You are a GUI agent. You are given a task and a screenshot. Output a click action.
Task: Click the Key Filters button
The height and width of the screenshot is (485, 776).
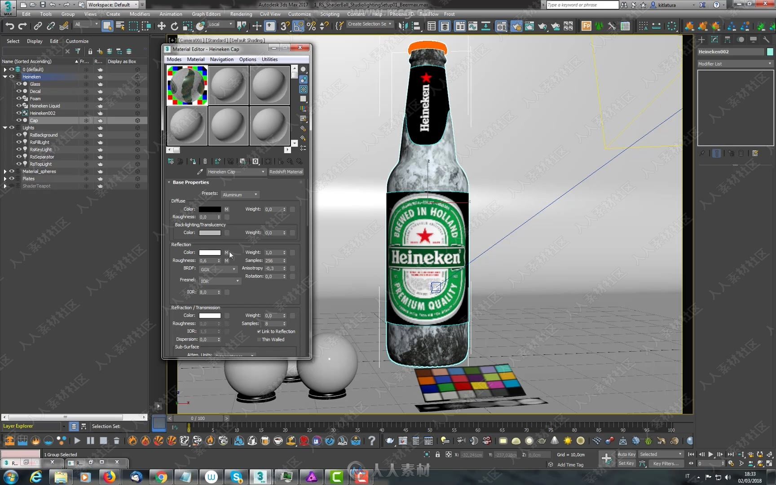click(x=666, y=463)
